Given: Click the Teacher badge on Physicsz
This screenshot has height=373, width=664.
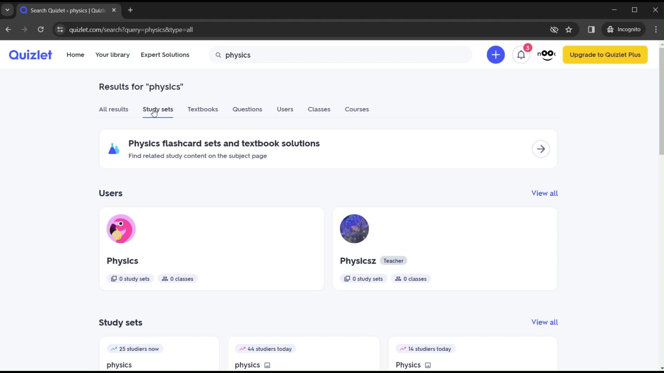Looking at the screenshot, I should click(x=393, y=261).
